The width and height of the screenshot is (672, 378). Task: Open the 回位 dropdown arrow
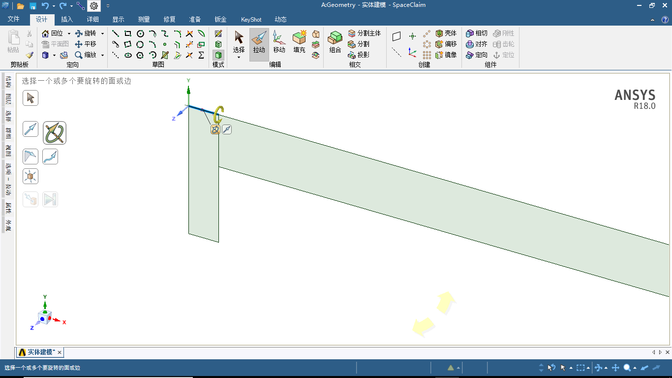[69, 33]
